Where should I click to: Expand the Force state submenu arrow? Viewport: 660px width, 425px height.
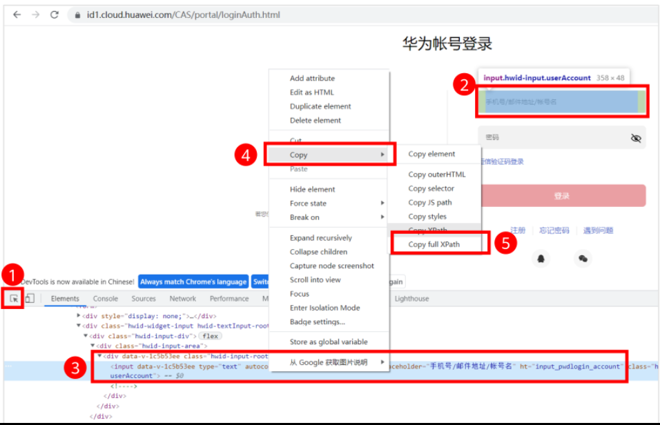coord(382,204)
